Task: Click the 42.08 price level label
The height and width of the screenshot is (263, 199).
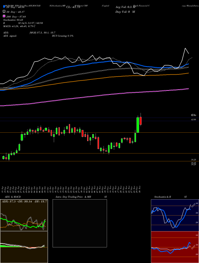Action: coord(193,120)
